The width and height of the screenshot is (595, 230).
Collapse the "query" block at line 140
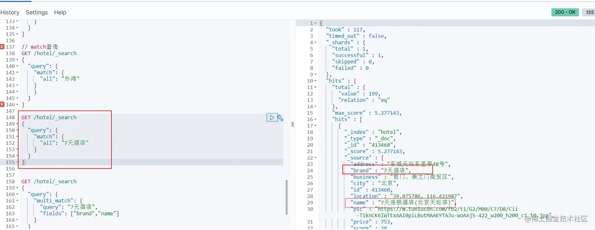(17, 66)
